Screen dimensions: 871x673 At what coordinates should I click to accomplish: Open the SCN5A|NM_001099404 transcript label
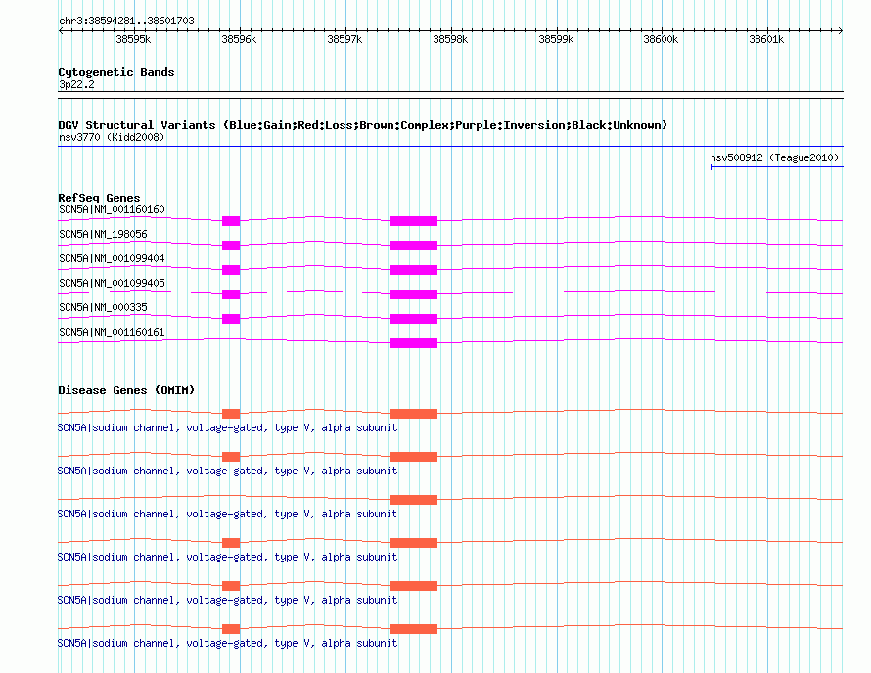[x=112, y=259]
